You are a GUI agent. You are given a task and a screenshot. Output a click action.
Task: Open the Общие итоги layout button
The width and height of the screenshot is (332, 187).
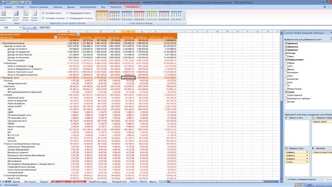coord(16,16)
